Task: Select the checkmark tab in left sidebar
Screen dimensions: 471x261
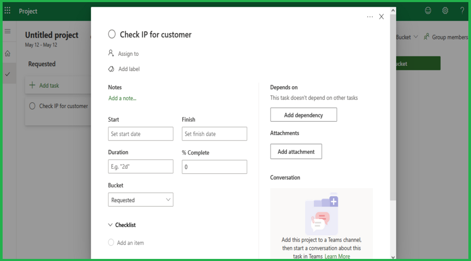Action: coord(7,75)
